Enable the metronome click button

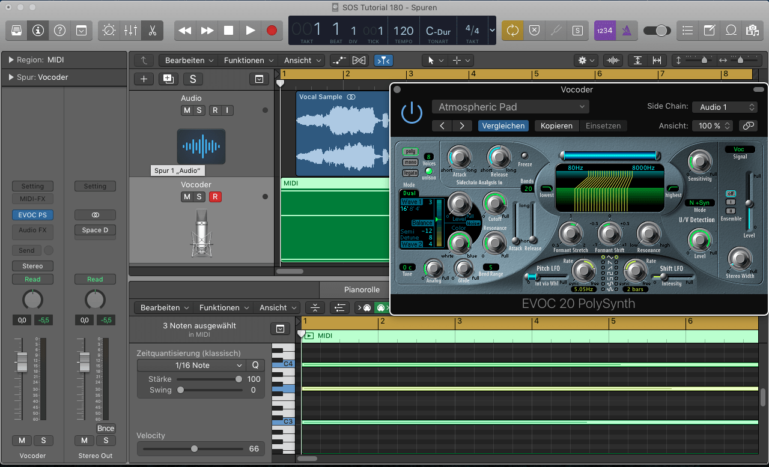[x=625, y=30]
